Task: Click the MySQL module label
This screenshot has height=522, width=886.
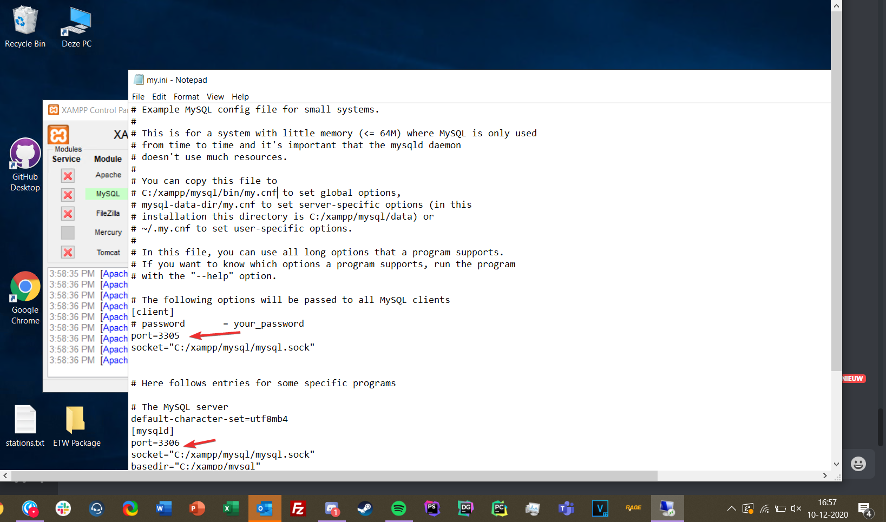Action: point(108,194)
